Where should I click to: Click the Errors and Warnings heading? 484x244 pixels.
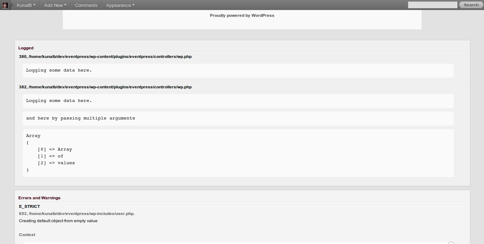(x=39, y=198)
